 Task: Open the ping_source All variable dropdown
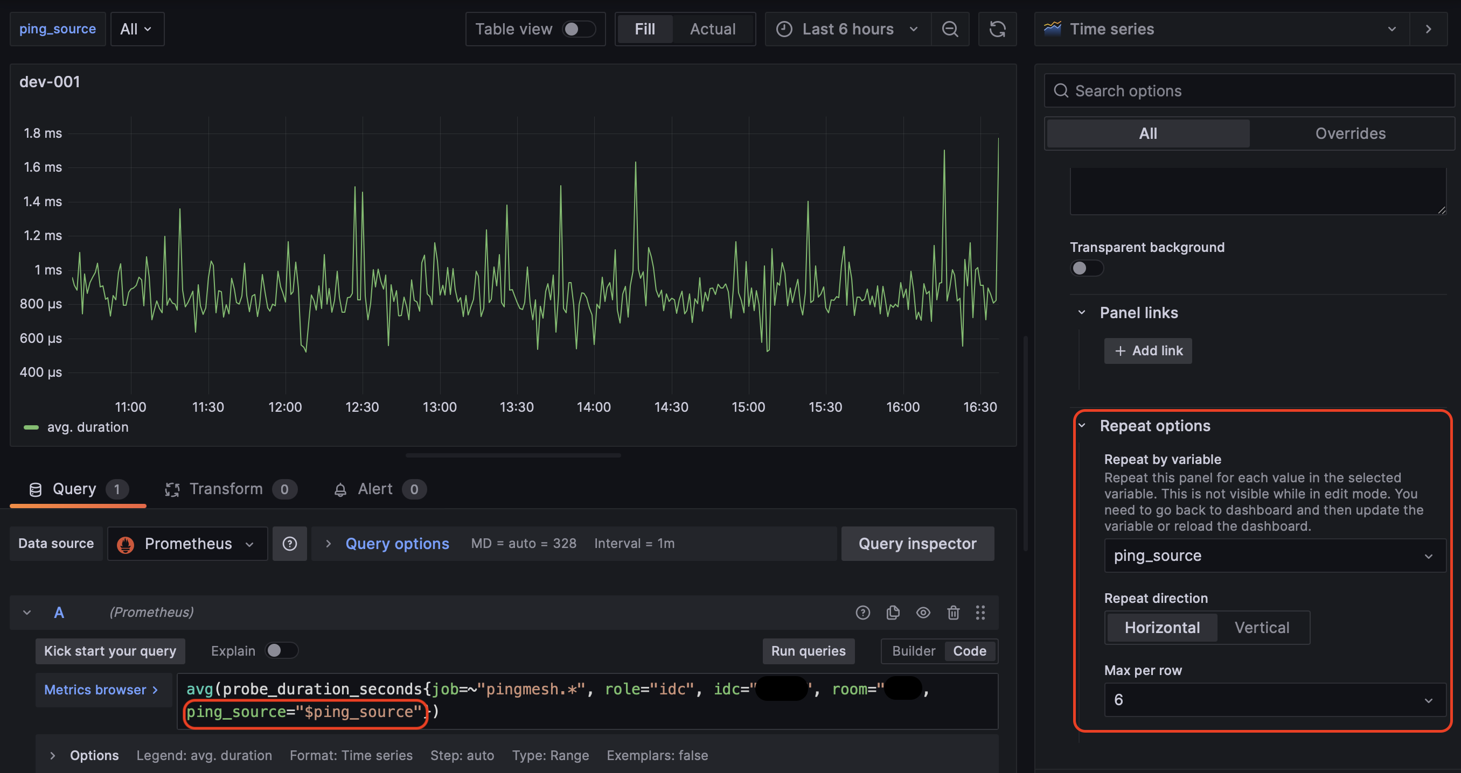pos(137,29)
